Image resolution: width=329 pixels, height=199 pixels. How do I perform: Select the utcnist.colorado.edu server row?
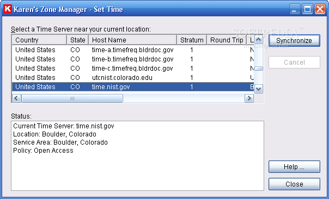pyautogui.click(x=132, y=78)
